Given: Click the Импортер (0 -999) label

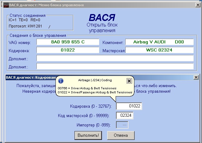Looking at the screenshot, I should point(94,125).
